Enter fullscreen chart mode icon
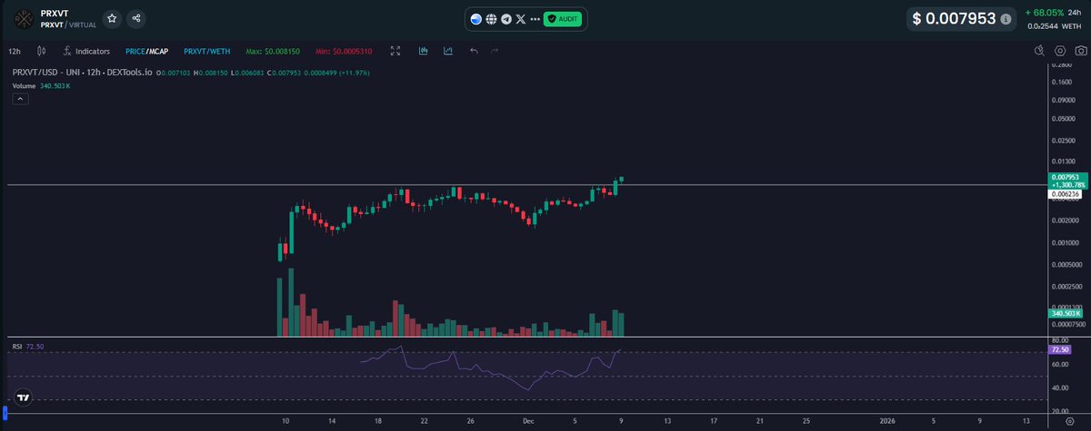 tap(395, 52)
